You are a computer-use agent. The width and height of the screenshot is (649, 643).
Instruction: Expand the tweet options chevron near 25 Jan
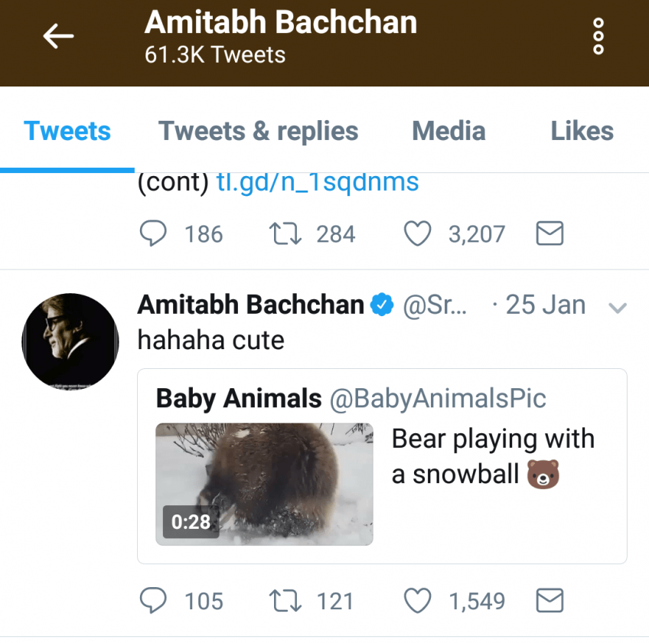tap(617, 308)
